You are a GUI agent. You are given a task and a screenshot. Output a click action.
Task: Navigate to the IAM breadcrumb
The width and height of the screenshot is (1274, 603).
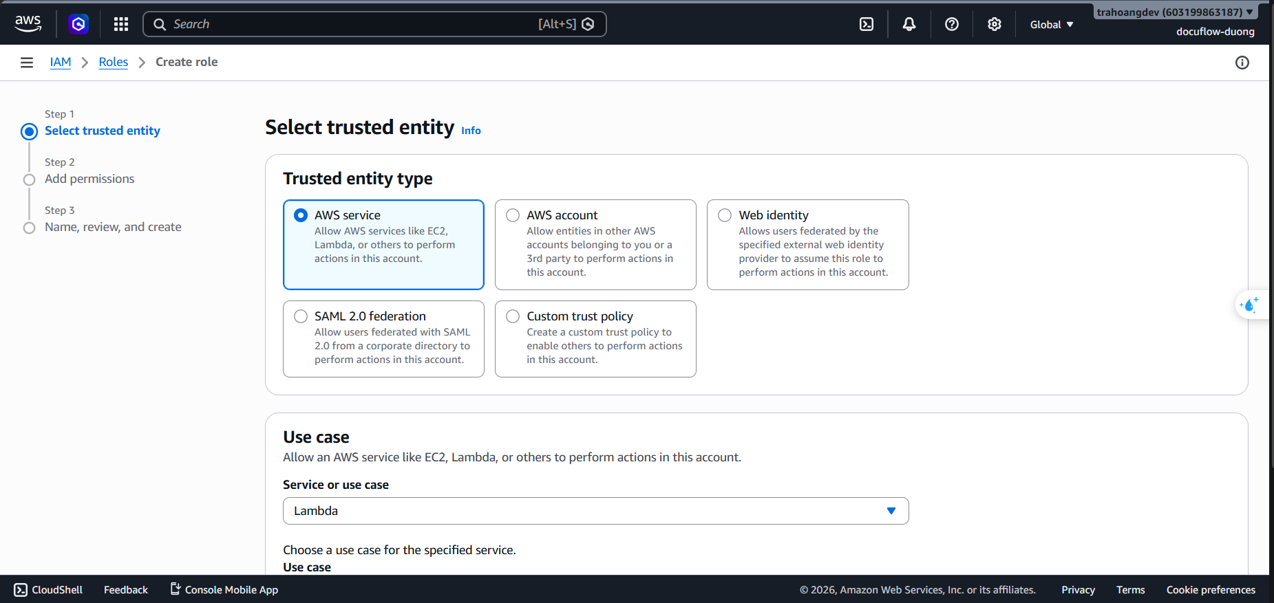click(x=61, y=62)
